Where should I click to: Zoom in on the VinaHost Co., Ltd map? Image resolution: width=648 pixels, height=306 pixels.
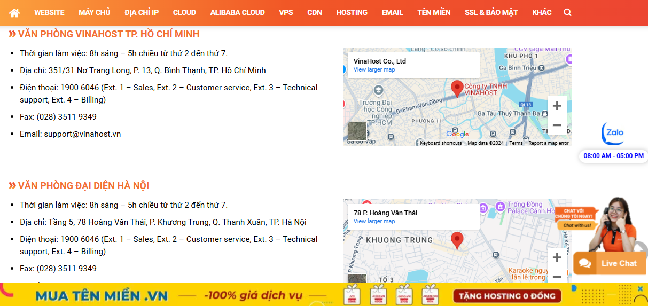tap(557, 106)
